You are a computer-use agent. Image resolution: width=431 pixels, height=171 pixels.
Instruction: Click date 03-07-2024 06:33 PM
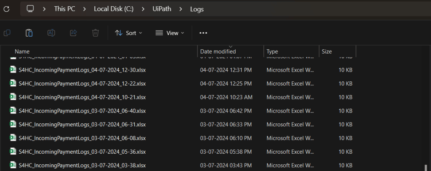[226, 125]
